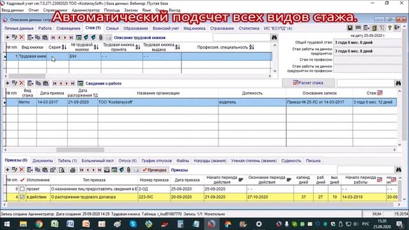
Task: Add new entry in Сведения о работе toolbar
Action: 7,84
